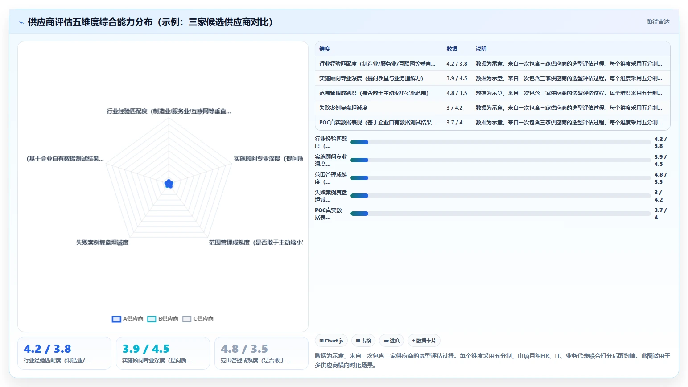Click the 说明 column header
Viewport: 688px width, 387px height.
(481, 49)
